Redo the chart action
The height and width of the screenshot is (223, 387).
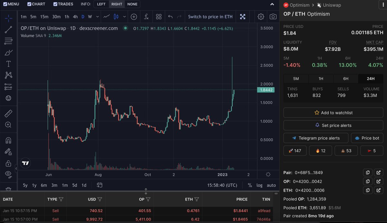pyautogui.click(x=179, y=17)
